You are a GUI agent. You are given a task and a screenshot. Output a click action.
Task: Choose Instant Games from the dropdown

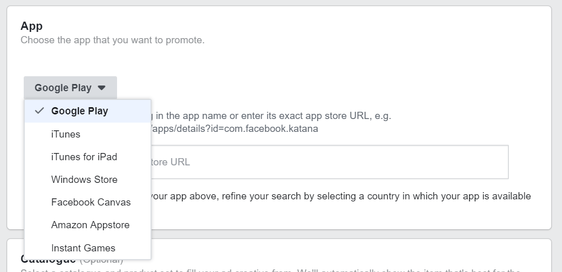tap(83, 248)
